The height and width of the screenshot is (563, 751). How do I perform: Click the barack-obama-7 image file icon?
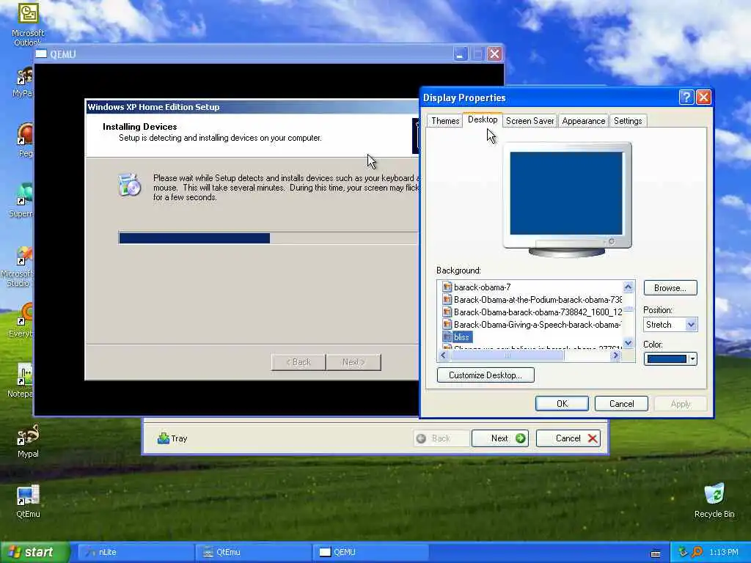tap(447, 287)
